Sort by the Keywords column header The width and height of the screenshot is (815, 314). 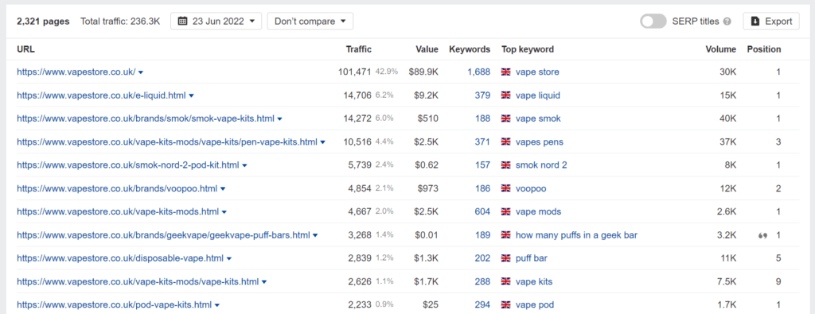(x=470, y=49)
